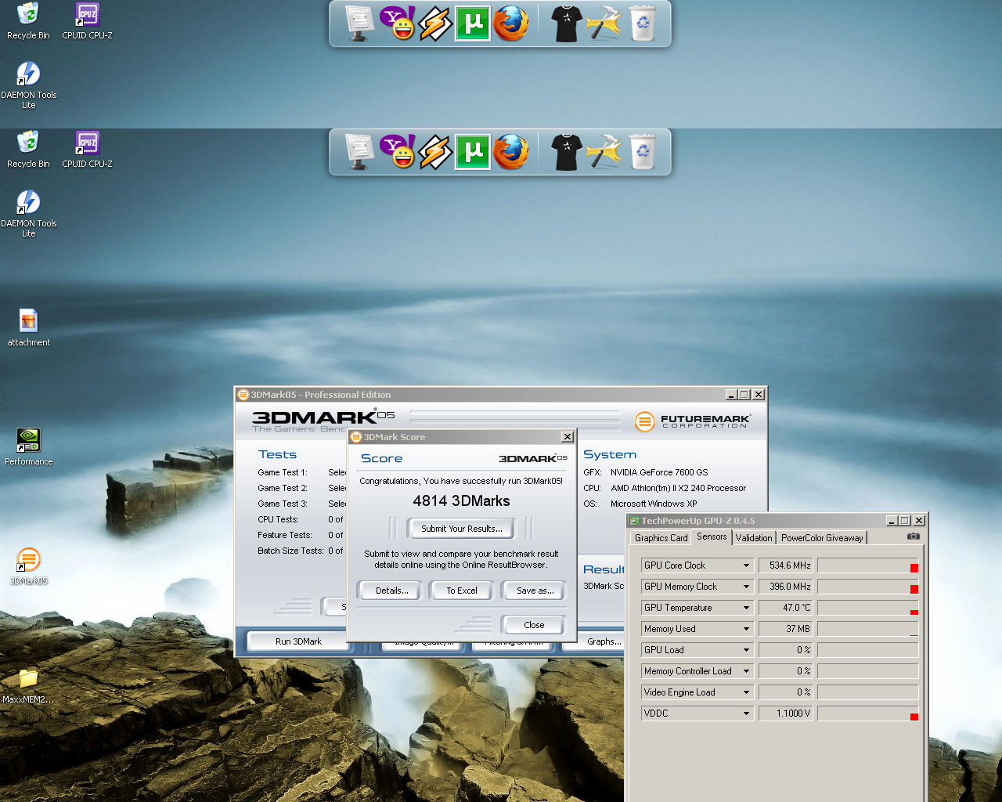Open the Video Engine Load dropdown
The width and height of the screenshot is (1002, 802).
(x=746, y=692)
